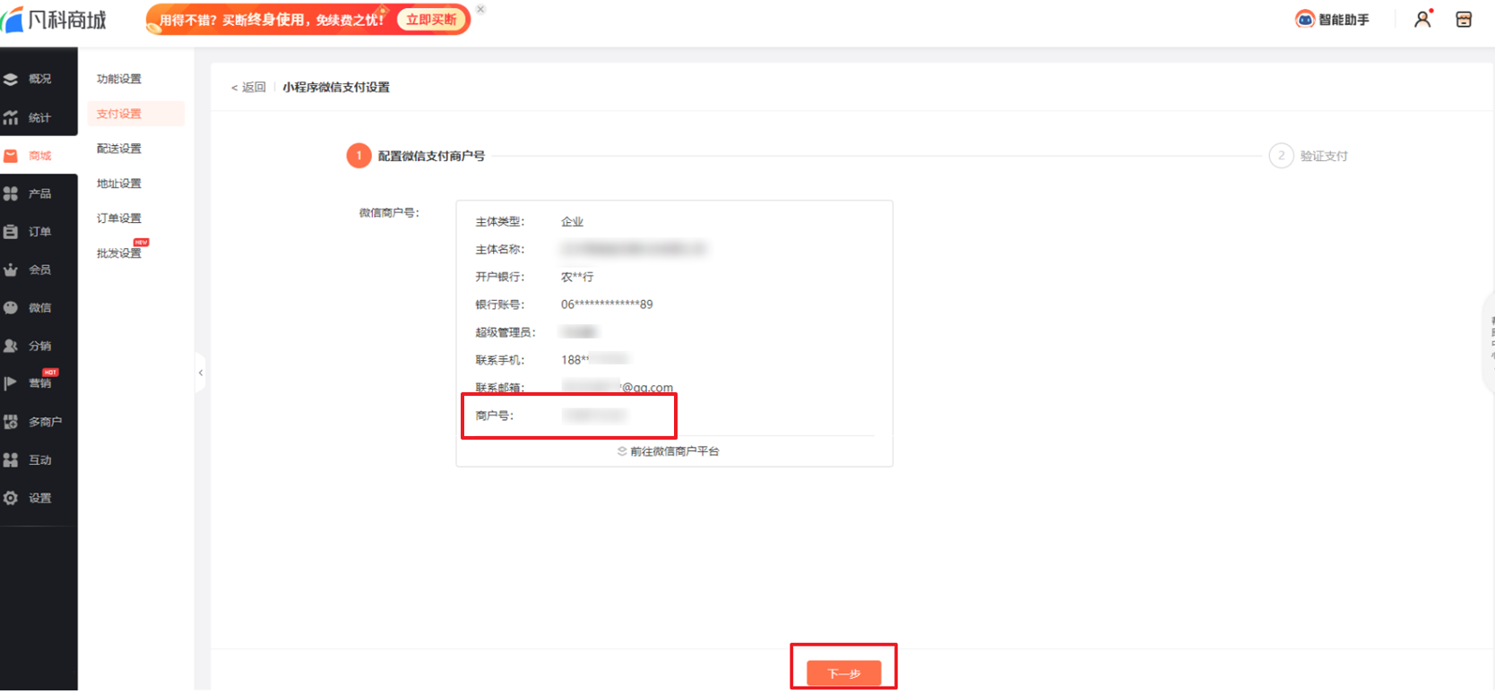Open the 分销 distribution icon

[x=11, y=346]
